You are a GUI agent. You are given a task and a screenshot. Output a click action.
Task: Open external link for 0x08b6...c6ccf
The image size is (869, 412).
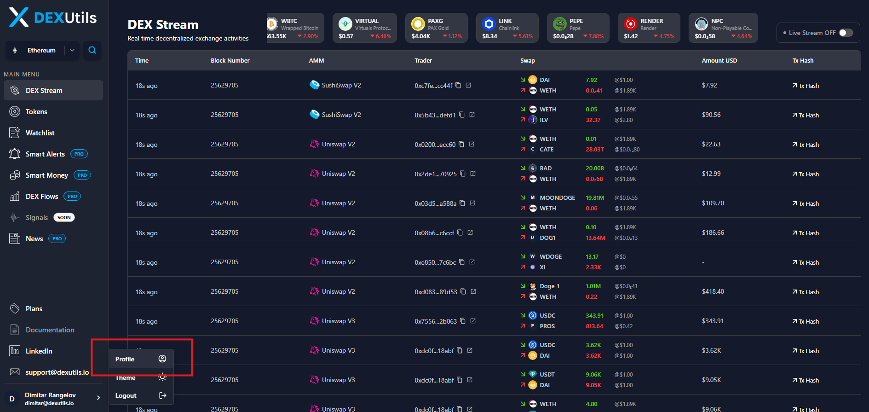coord(470,232)
